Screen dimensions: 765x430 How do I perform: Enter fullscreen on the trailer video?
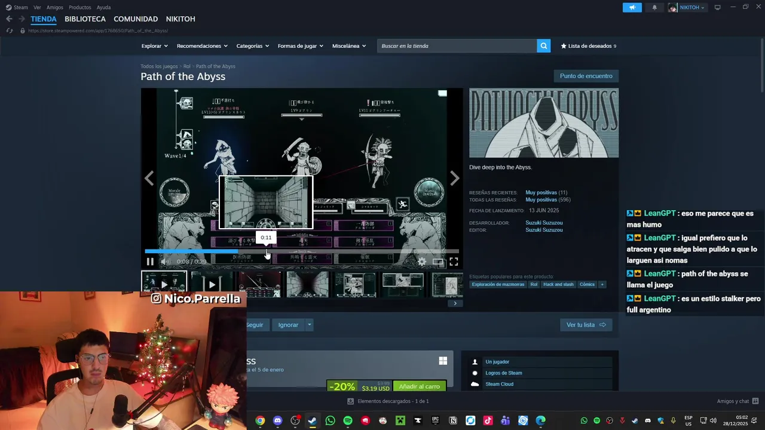pos(454,262)
